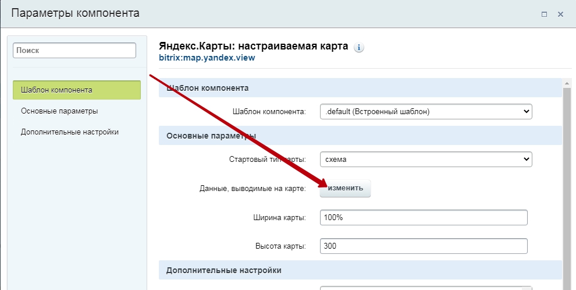Expand the Стартовый тип карты dropdown

click(426, 159)
